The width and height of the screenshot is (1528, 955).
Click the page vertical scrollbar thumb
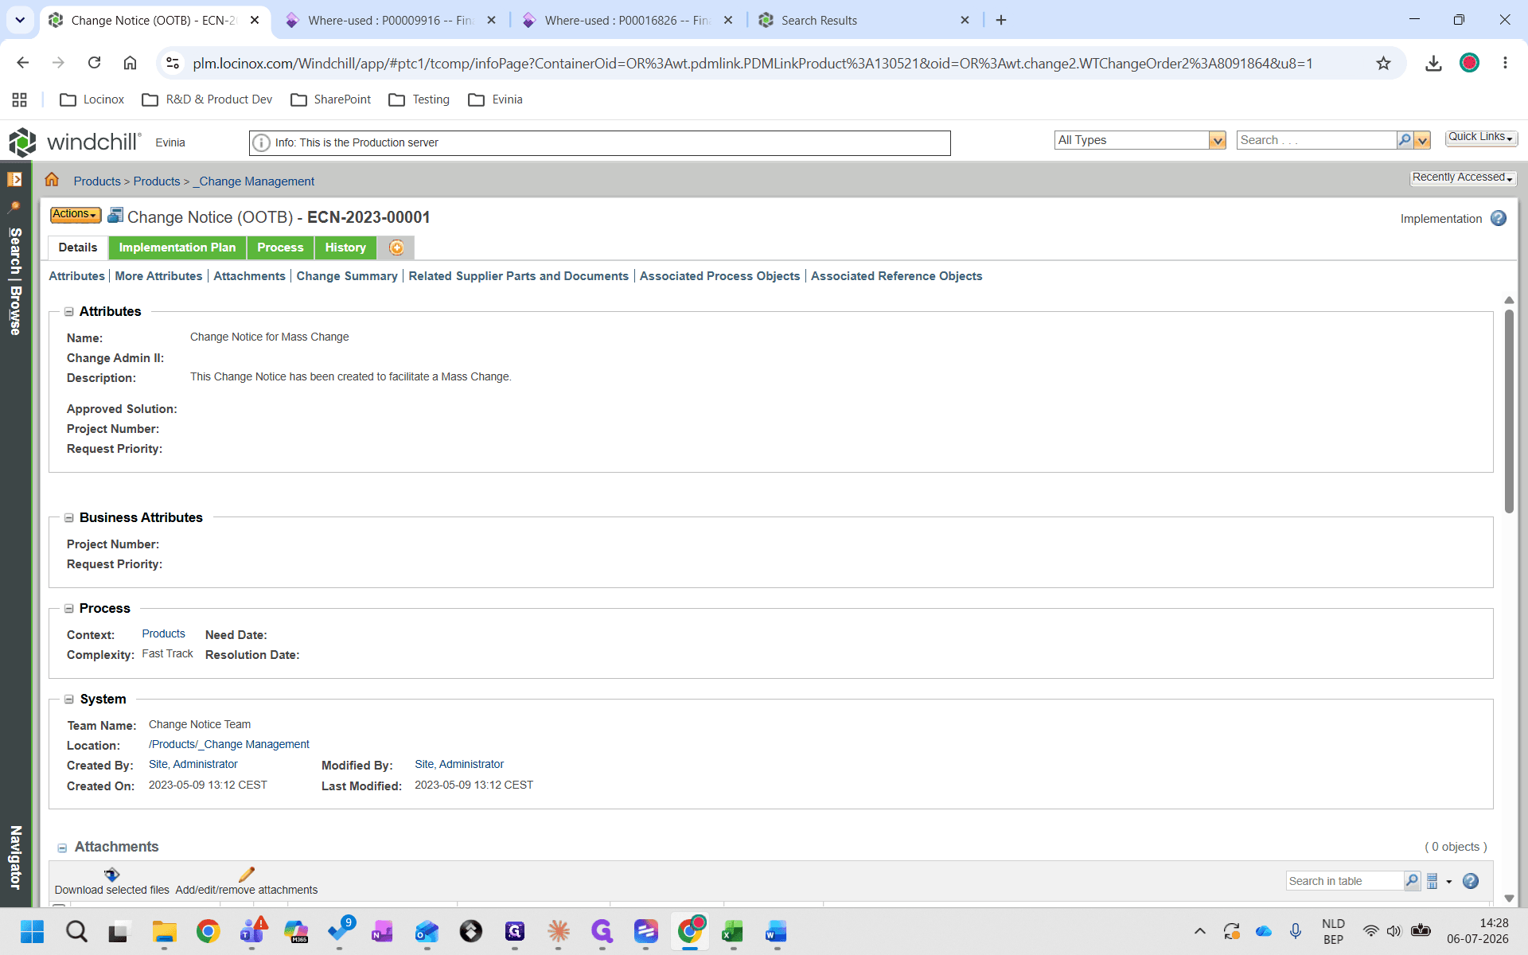[1509, 411]
